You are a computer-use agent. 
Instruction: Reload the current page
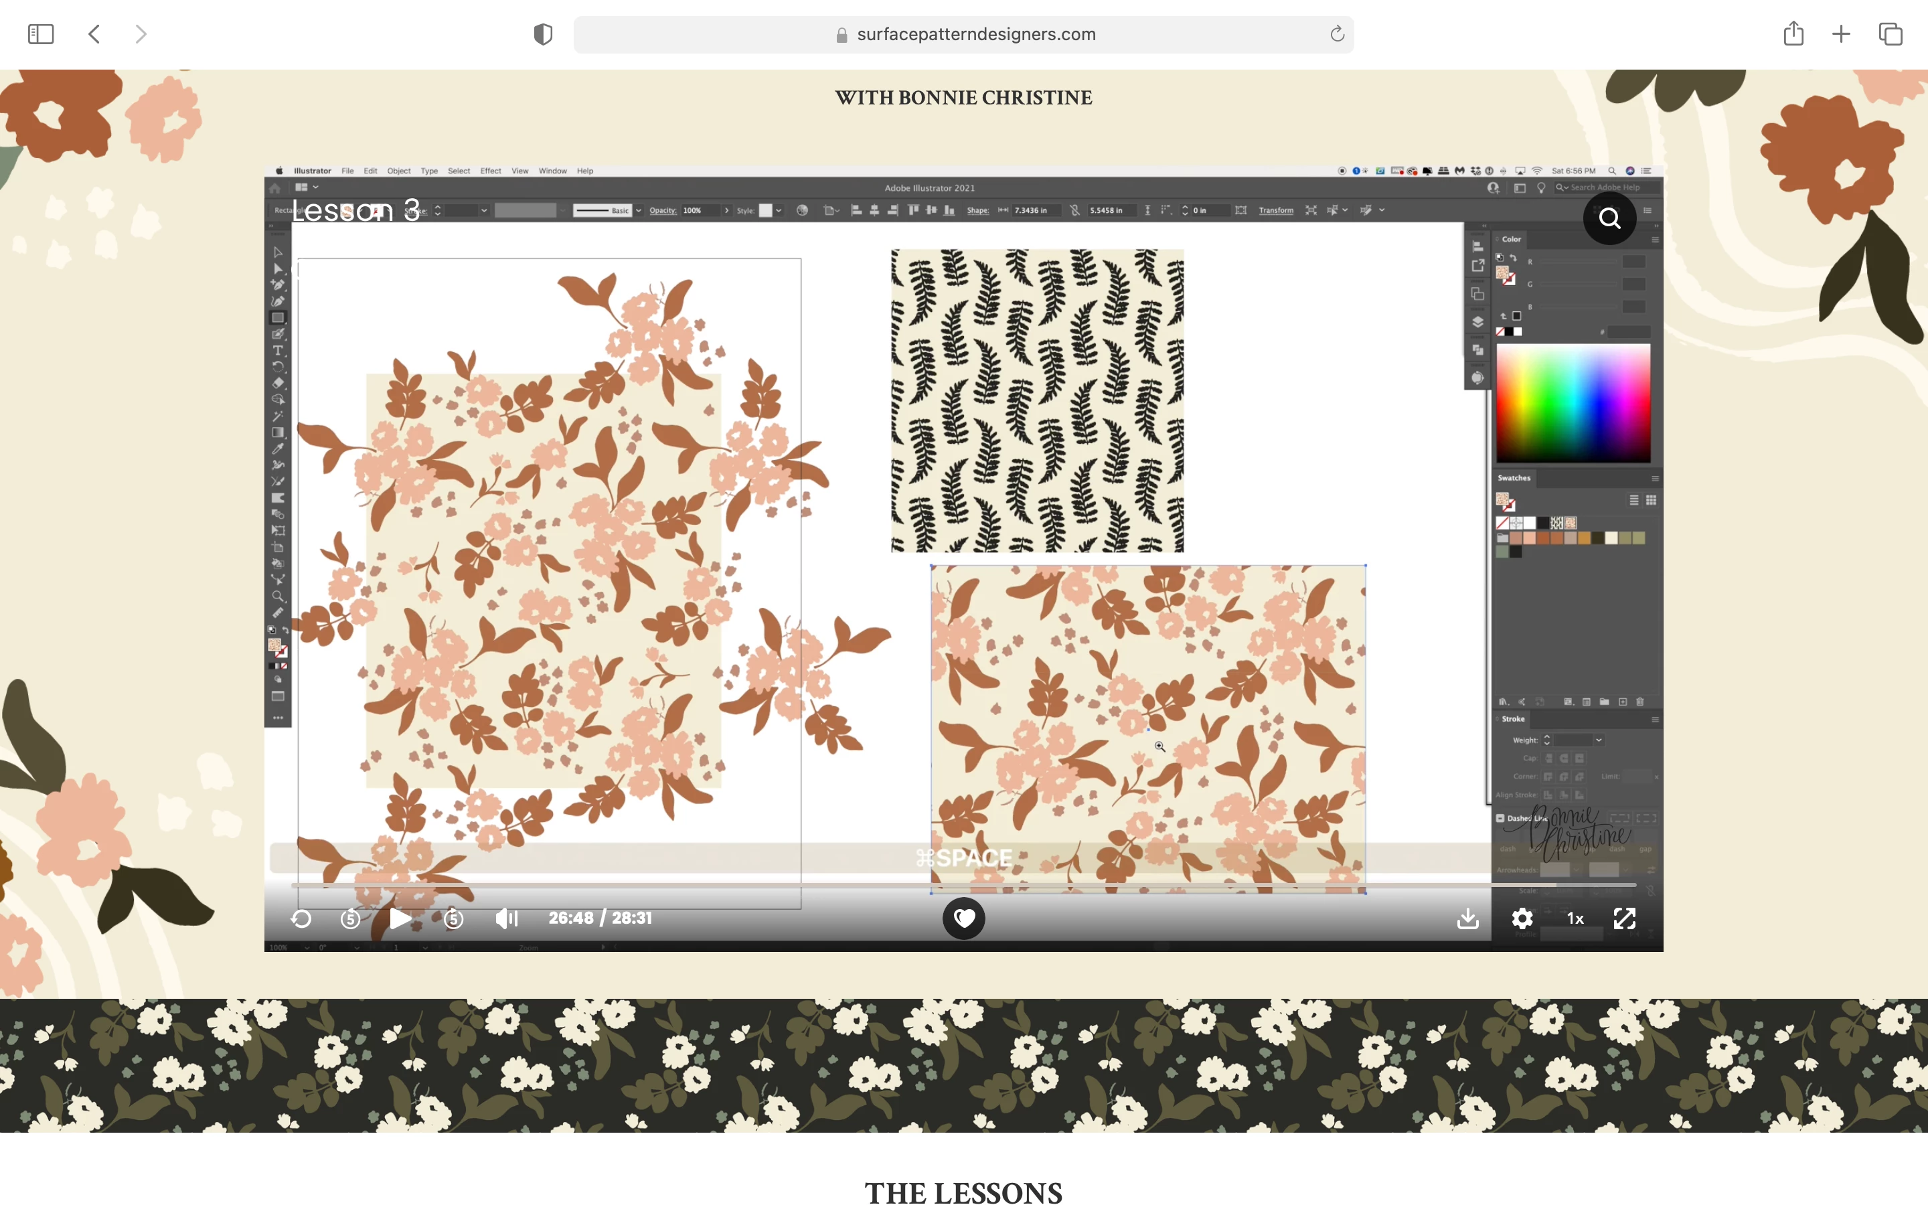click(x=1337, y=34)
